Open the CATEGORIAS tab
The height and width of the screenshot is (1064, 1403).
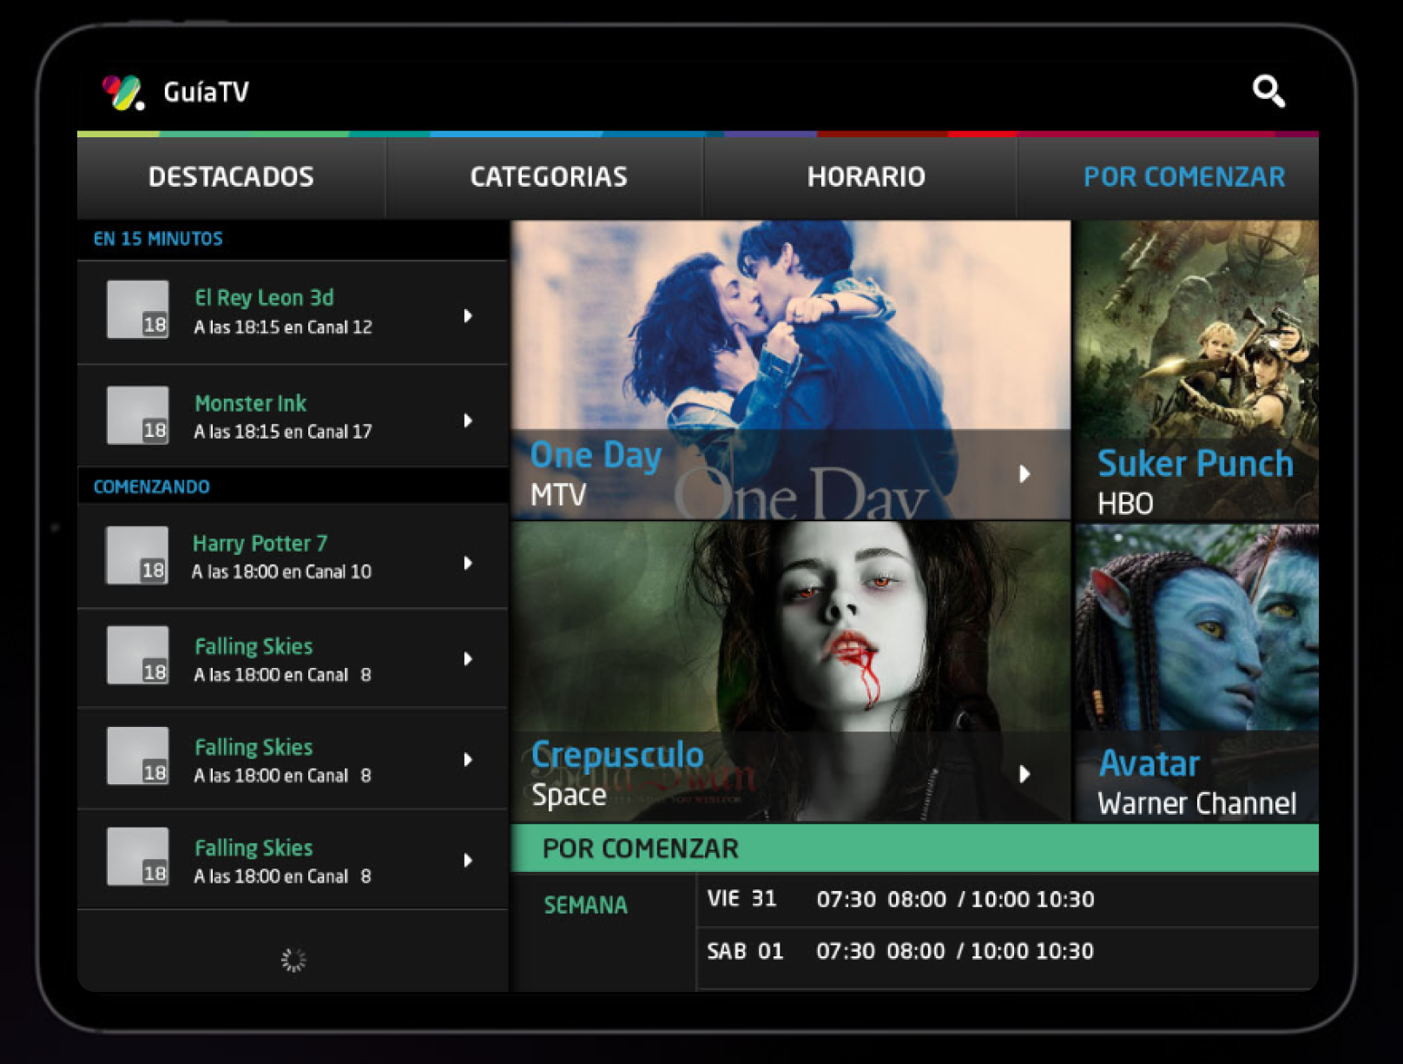click(548, 177)
